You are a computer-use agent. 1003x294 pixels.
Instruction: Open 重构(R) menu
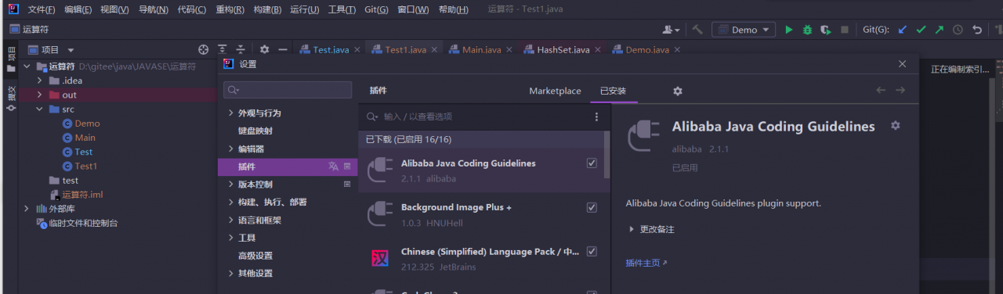coord(230,9)
